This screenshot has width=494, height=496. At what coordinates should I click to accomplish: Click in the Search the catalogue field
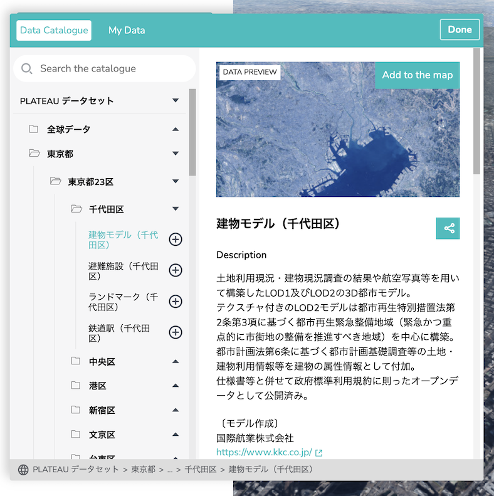click(x=104, y=68)
